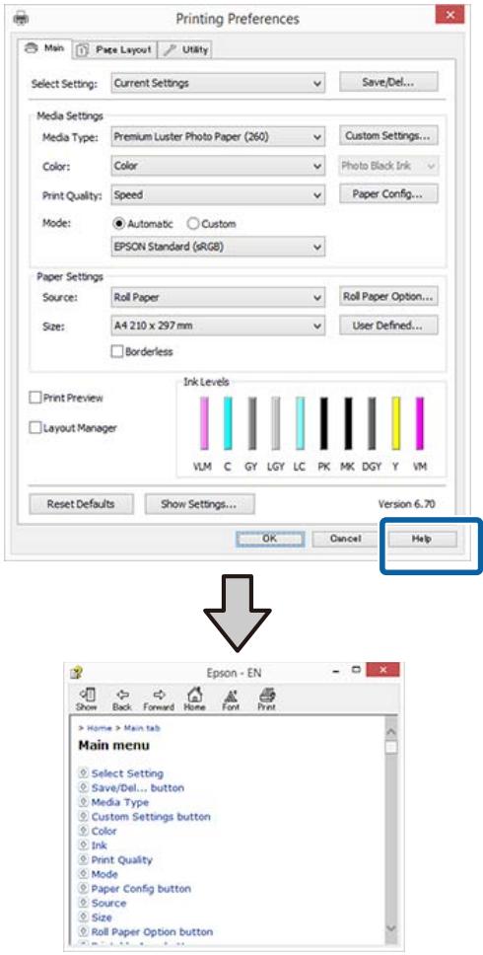Screen dimensions: 483x955
Task: Open Roll Paper Option... button
Action: coord(388,296)
